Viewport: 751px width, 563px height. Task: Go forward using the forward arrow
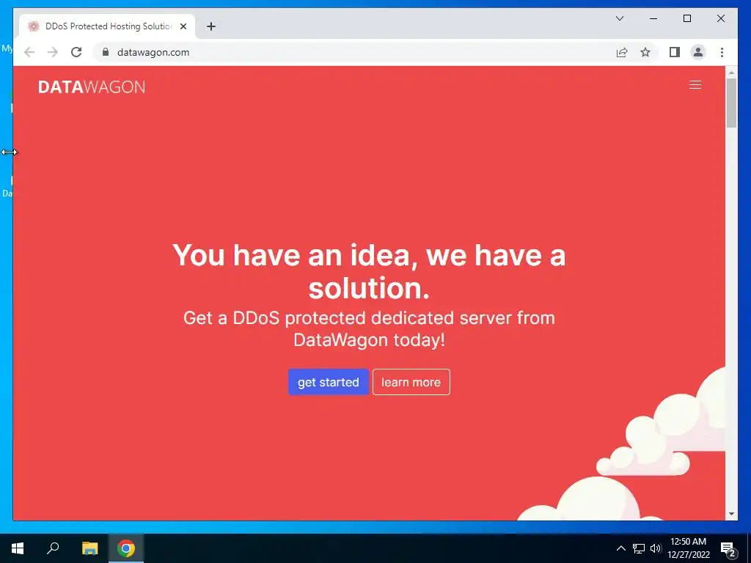53,52
